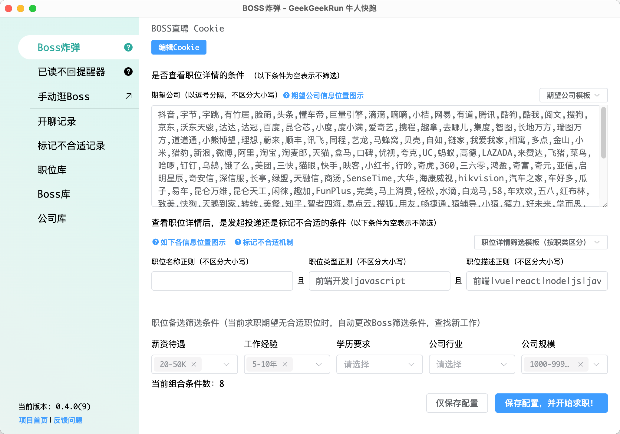Click the 编辑Cookie button
Screen dimensions: 620x434
click(x=179, y=47)
